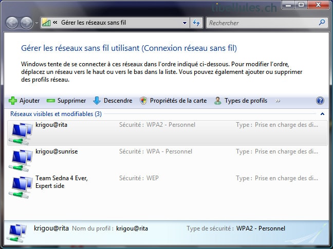Click the WPA2 - Personnel value in krigou@rita row

171,125
